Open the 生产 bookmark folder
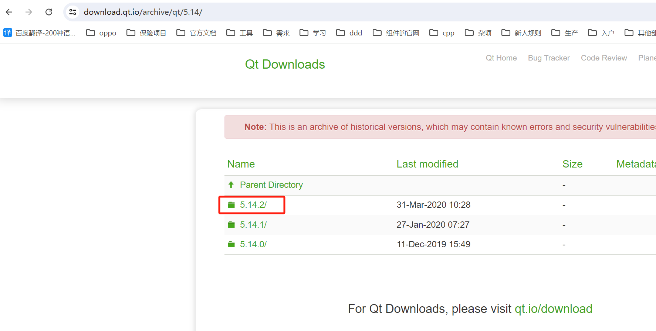The image size is (656, 331). pyautogui.click(x=565, y=33)
